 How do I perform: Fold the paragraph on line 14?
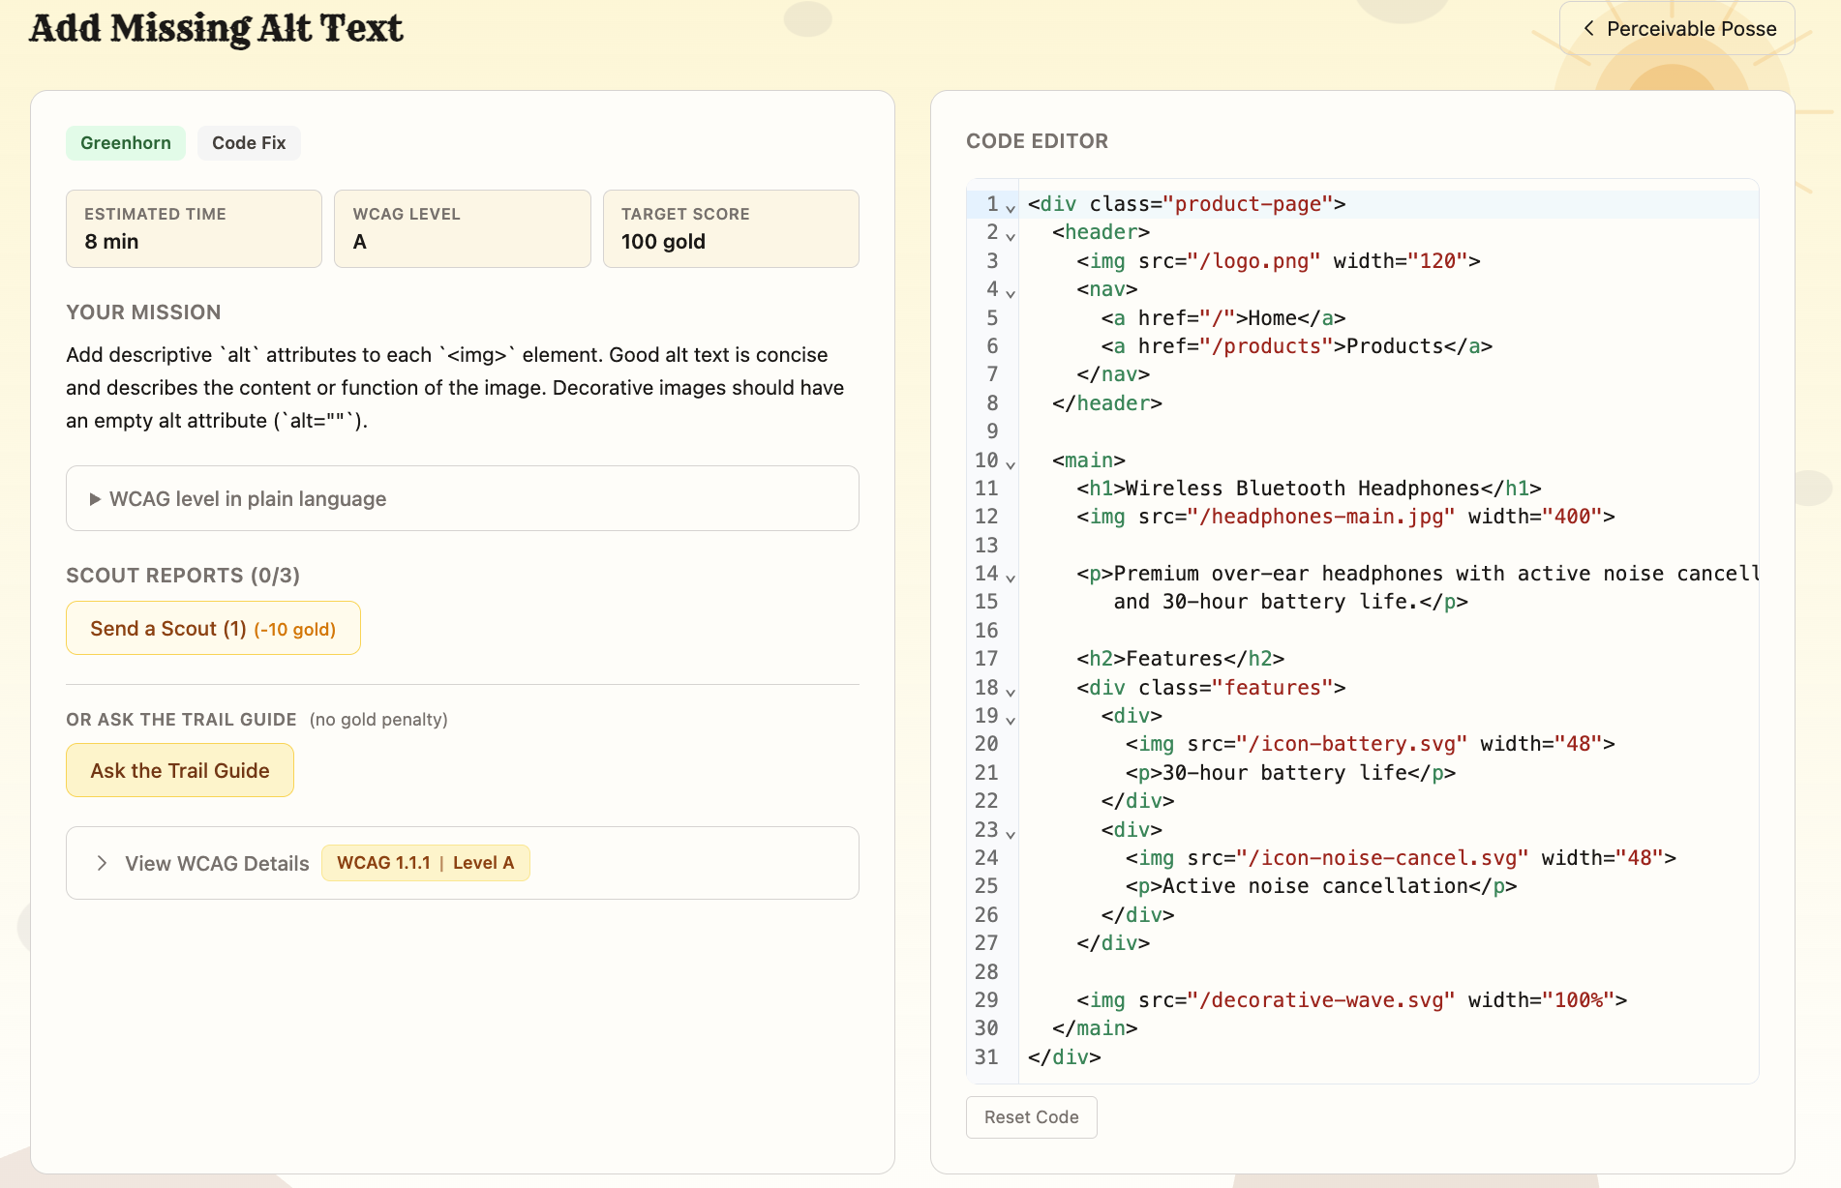click(x=1011, y=578)
